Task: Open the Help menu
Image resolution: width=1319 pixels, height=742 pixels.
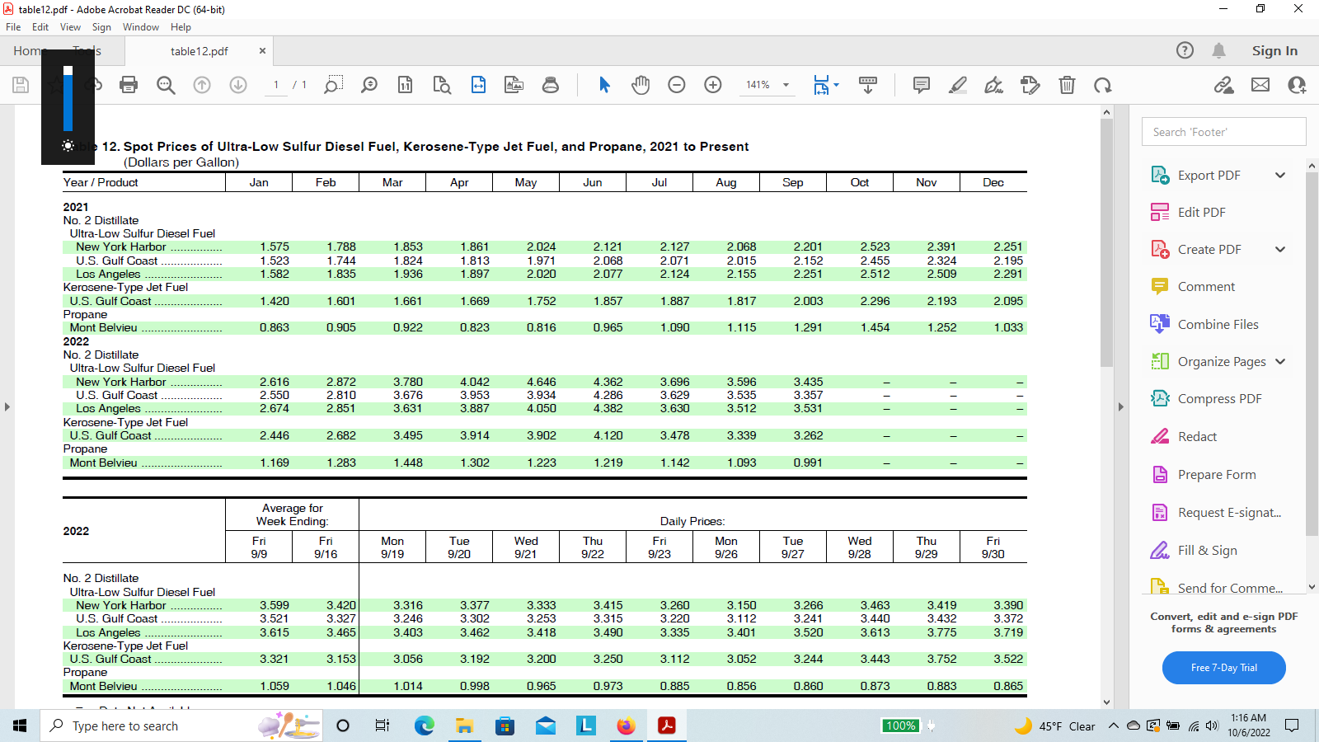Action: click(x=181, y=27)
